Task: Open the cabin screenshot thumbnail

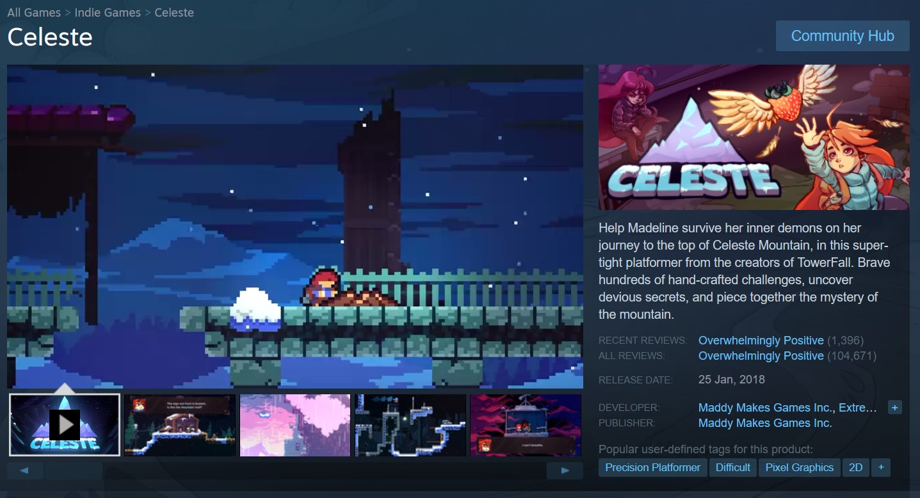Action: click(180, 425)
